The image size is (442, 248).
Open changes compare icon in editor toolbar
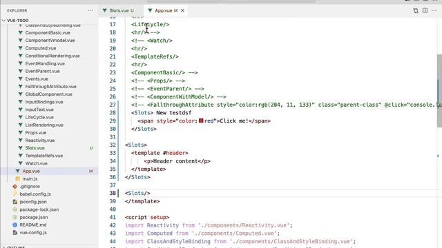[416, 11]
